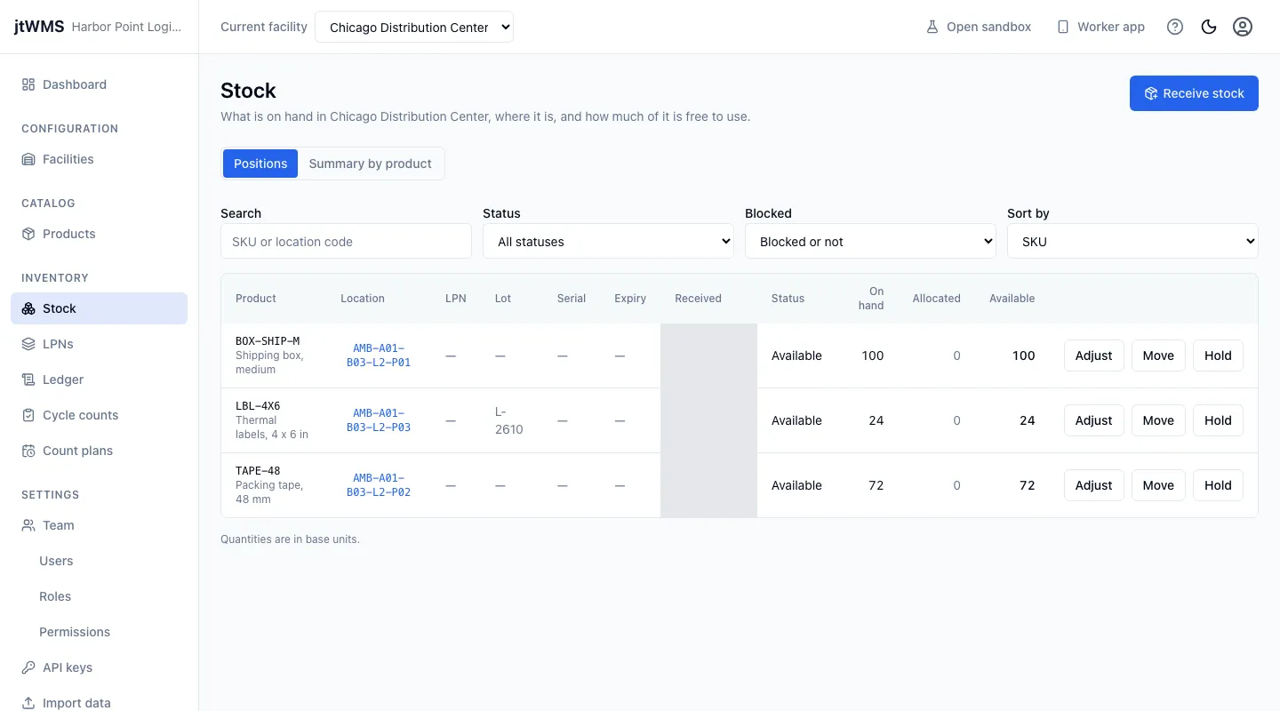Click the Move button for BOX-SHIP-M

point(1158,355)
